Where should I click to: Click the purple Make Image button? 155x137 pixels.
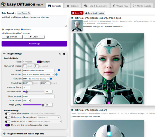click(34, 44)
